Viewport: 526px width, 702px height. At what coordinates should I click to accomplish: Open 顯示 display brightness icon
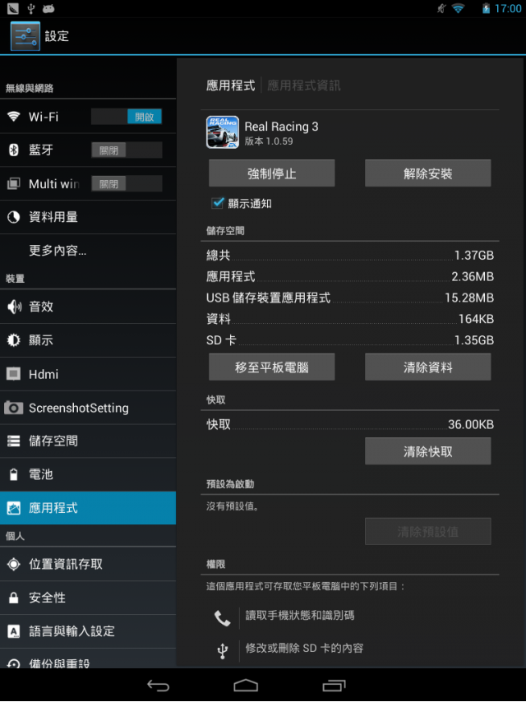(x=14, y=340)
